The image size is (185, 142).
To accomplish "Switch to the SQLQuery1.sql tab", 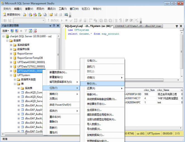I will [89, 26].
